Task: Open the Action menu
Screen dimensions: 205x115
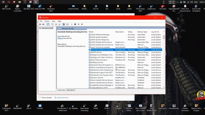Action: [47, 21]
